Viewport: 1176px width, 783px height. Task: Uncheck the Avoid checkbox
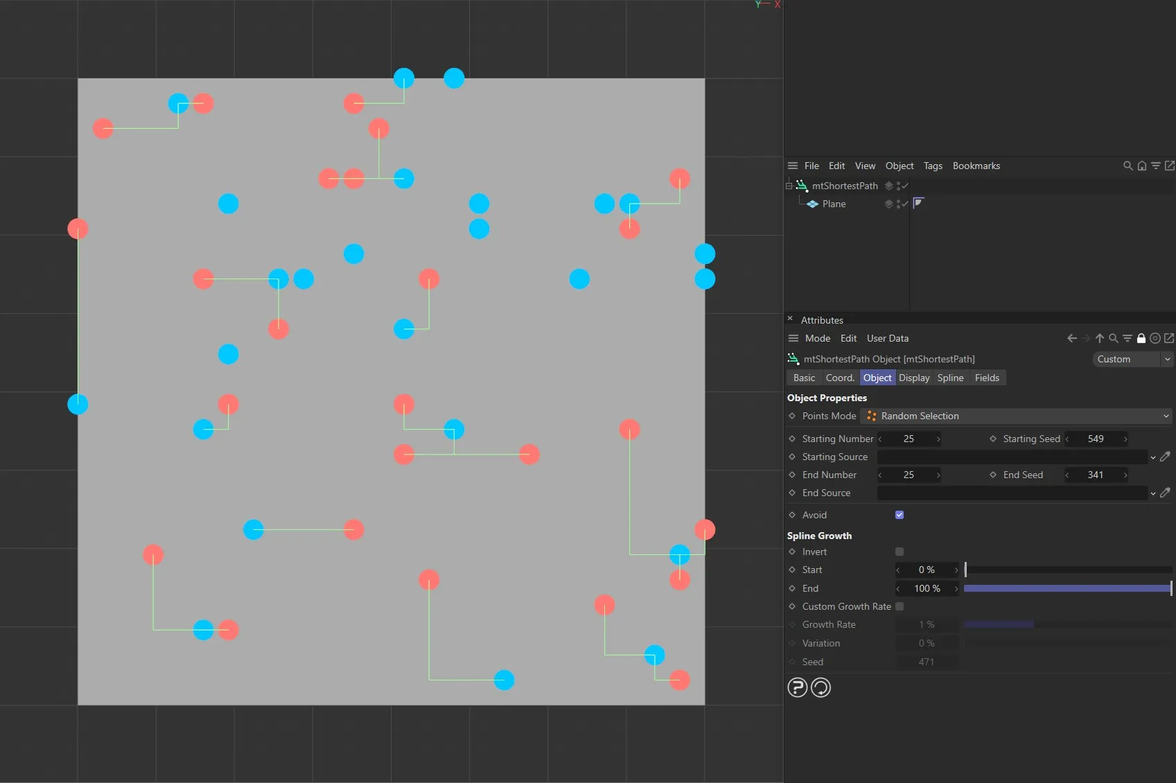[899, 515]
